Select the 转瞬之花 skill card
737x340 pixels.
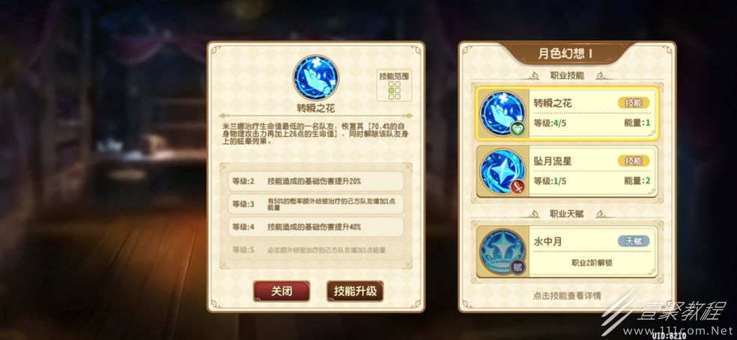[x=567, y=113]
